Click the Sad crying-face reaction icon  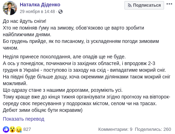coord(19,129)
